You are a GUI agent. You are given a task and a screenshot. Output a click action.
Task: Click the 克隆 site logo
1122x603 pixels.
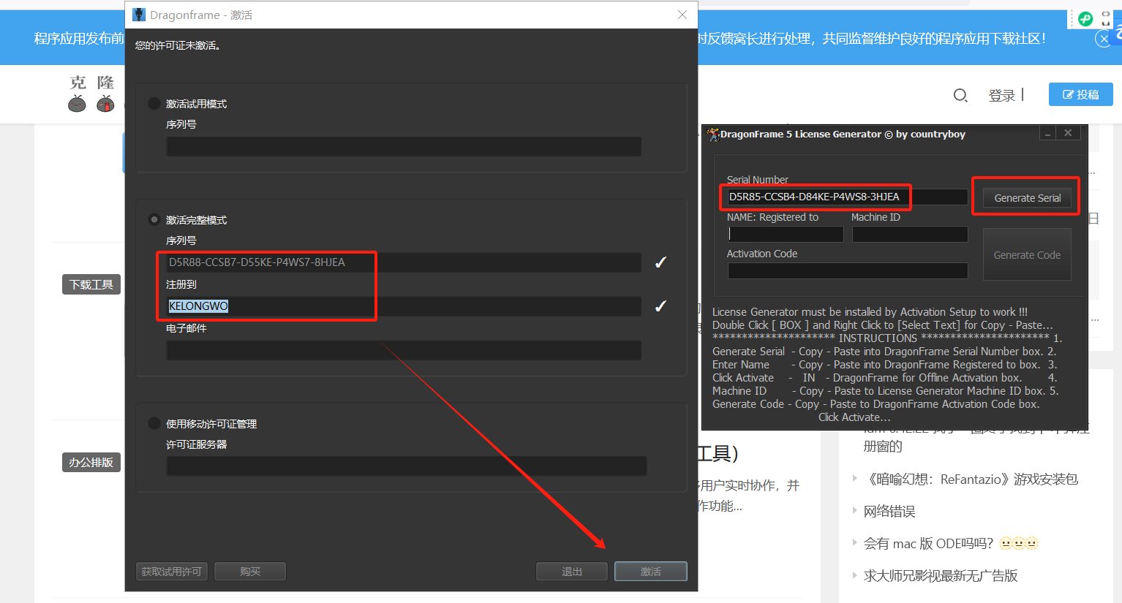92,94
